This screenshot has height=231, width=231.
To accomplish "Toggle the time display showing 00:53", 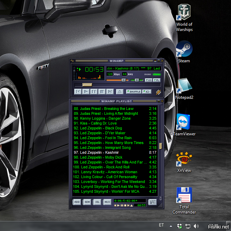I will pyautogui.click(x=94, y=69).
